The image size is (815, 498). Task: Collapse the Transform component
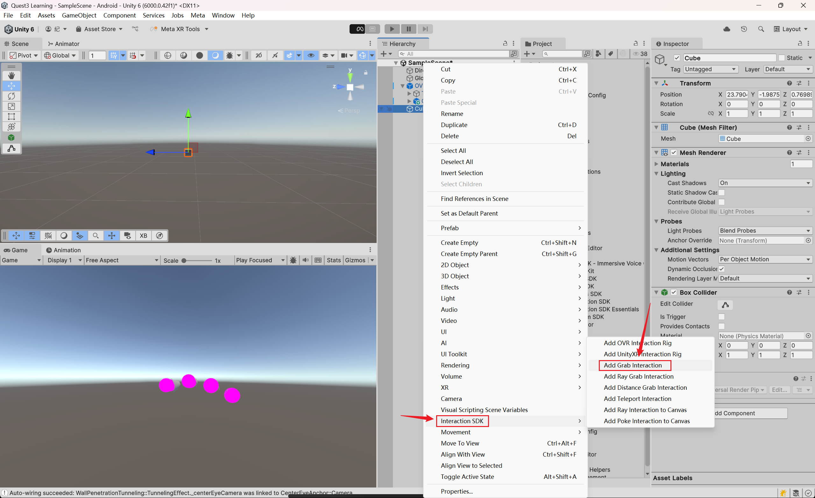pos(656,83)
